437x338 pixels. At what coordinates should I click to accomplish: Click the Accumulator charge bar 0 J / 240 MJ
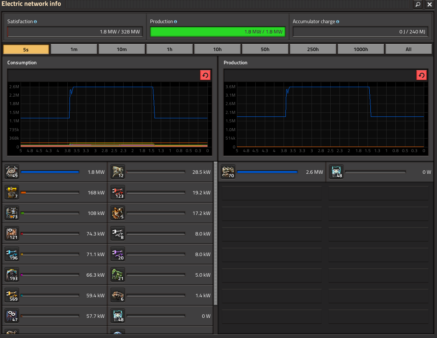tap(360, 32)
